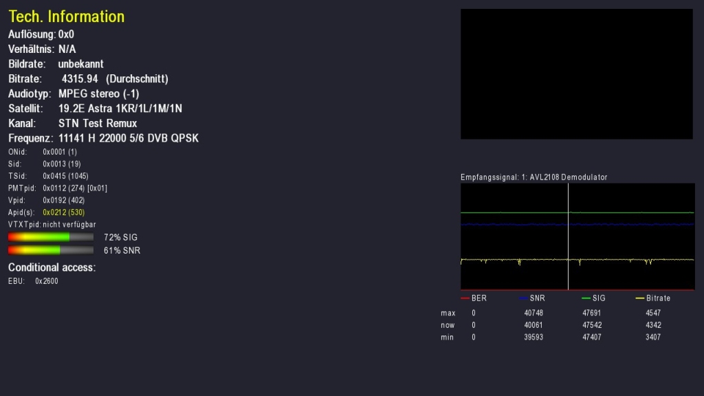Click the blue SNR legend marker
The height and width of the screenshot is (396, 704).
coord(525,298)
